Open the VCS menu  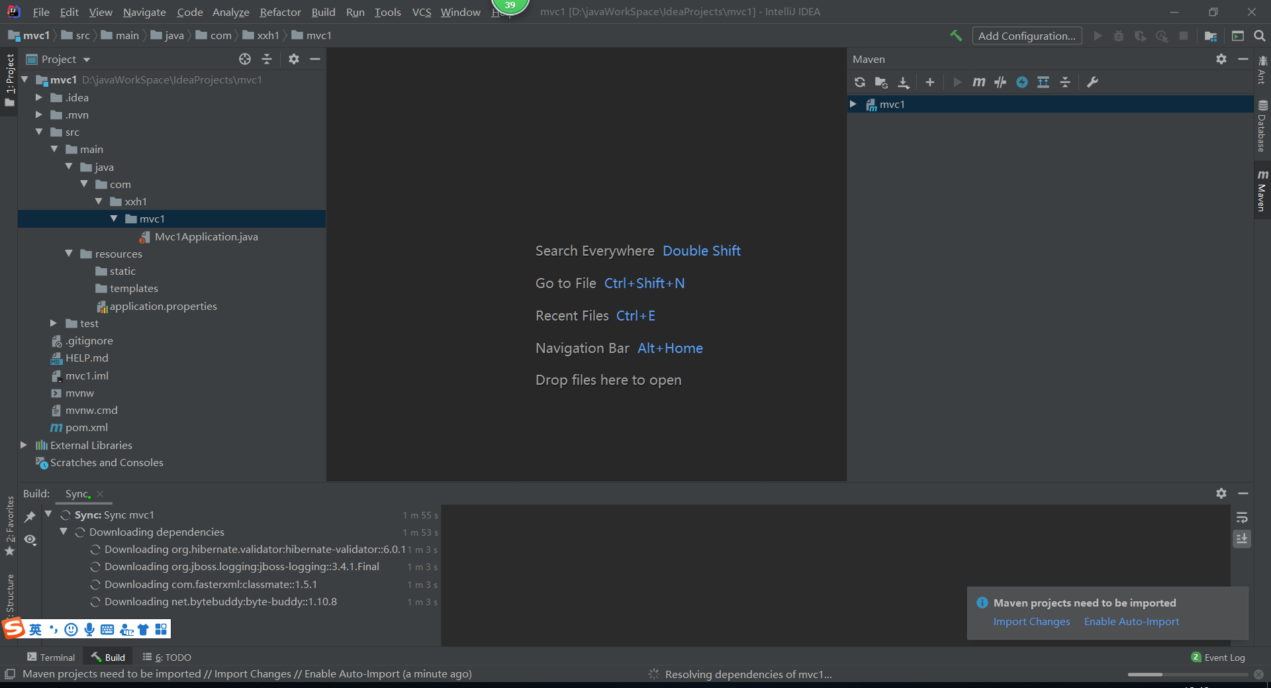pos(422,12)
